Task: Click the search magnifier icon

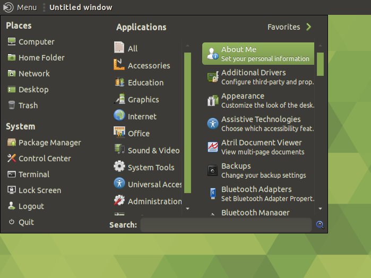Action: pyautogui.click(x=320, y=224)
